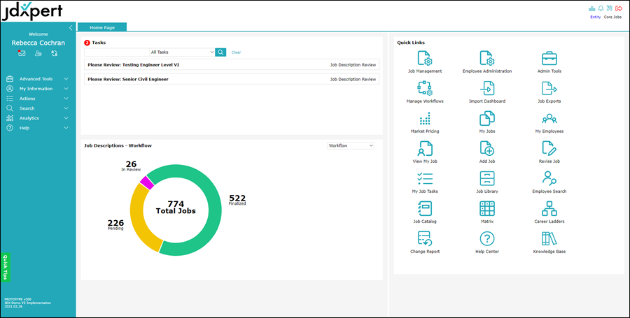Click the task search magnifier button
The image size is (630, 318).
[x=220, y=52]
